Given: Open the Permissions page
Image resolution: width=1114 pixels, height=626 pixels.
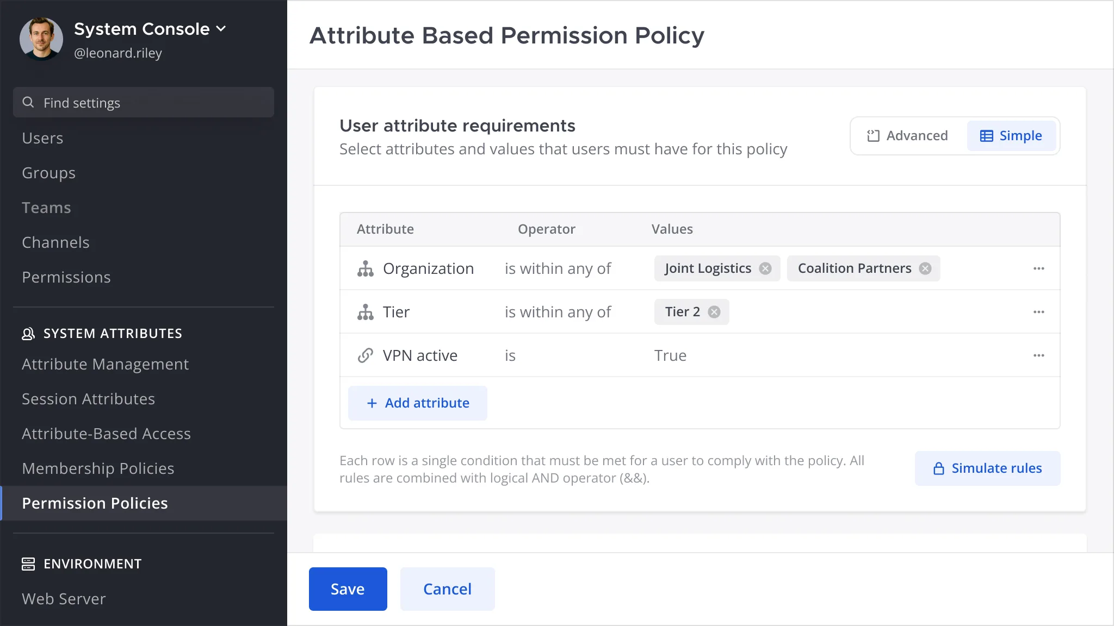Looking at the screenshot, I should click(66, 277).
